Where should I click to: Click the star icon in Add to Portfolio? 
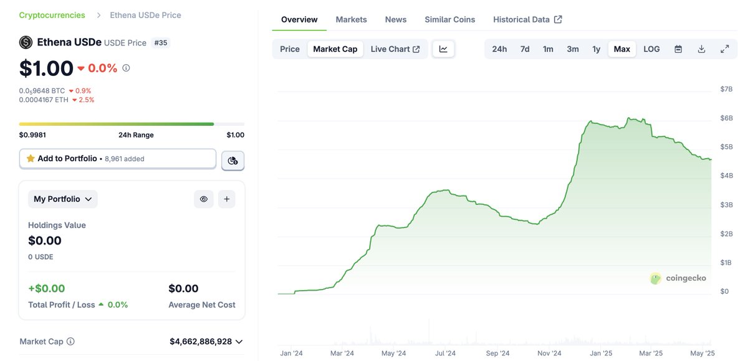(x=30, y=159)
